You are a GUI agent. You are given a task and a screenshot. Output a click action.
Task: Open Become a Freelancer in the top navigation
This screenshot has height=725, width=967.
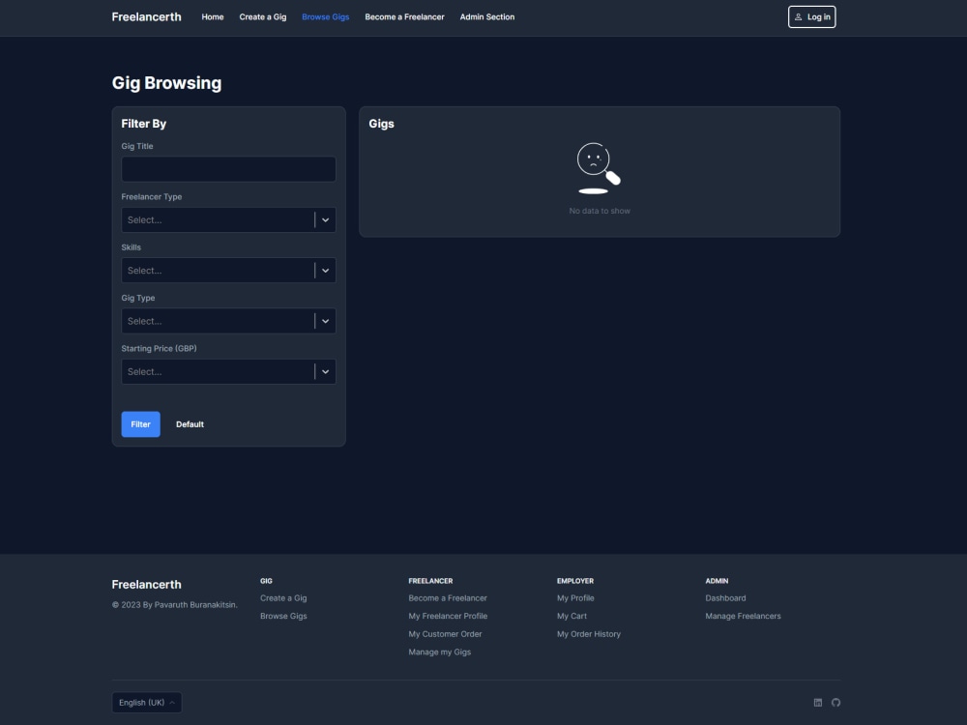(404, 16)
